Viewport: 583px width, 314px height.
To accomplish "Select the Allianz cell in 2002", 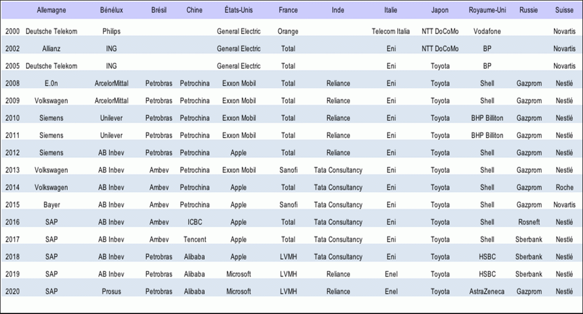I will [x=51, y=48].
